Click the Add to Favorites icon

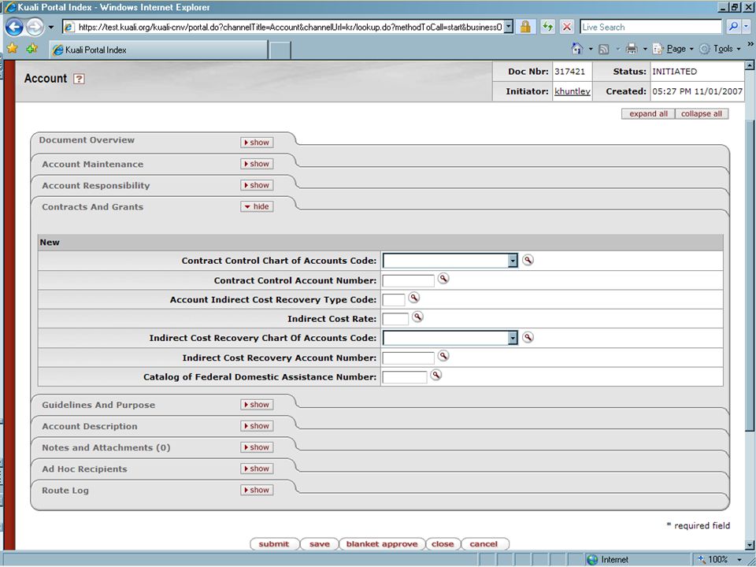point(31,49)
